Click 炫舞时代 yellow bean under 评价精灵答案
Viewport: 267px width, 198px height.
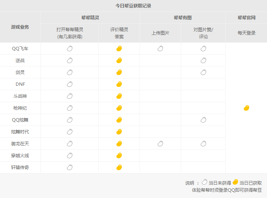119,132
